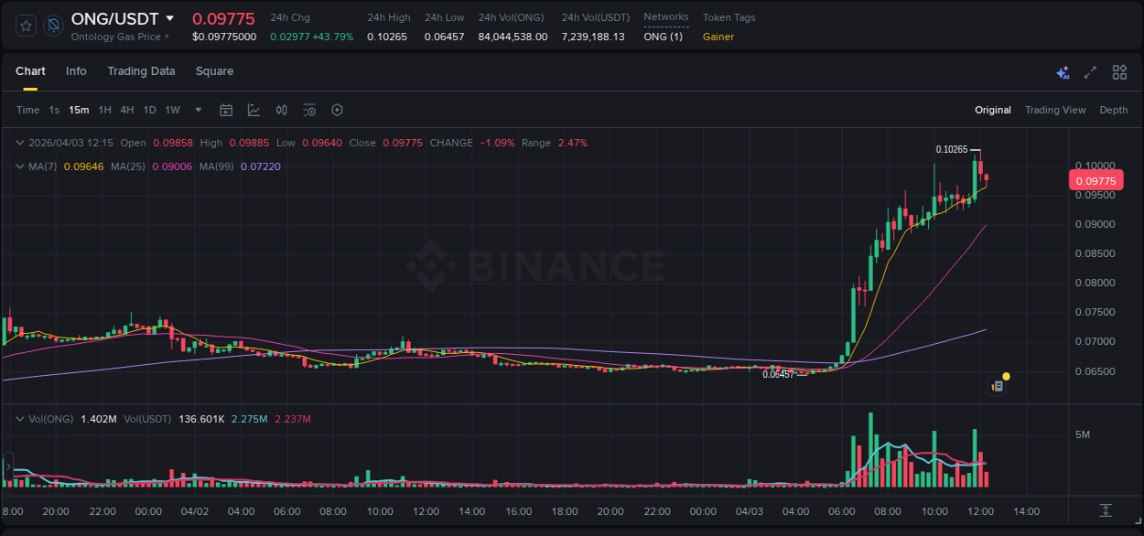Viewport: 1144px width, 536px height.
Task: Open the extra timeframes dropdown arrow
Action: (197, 110)
